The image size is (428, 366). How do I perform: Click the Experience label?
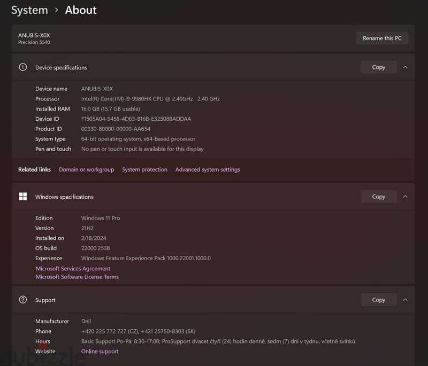pos(49,259)
